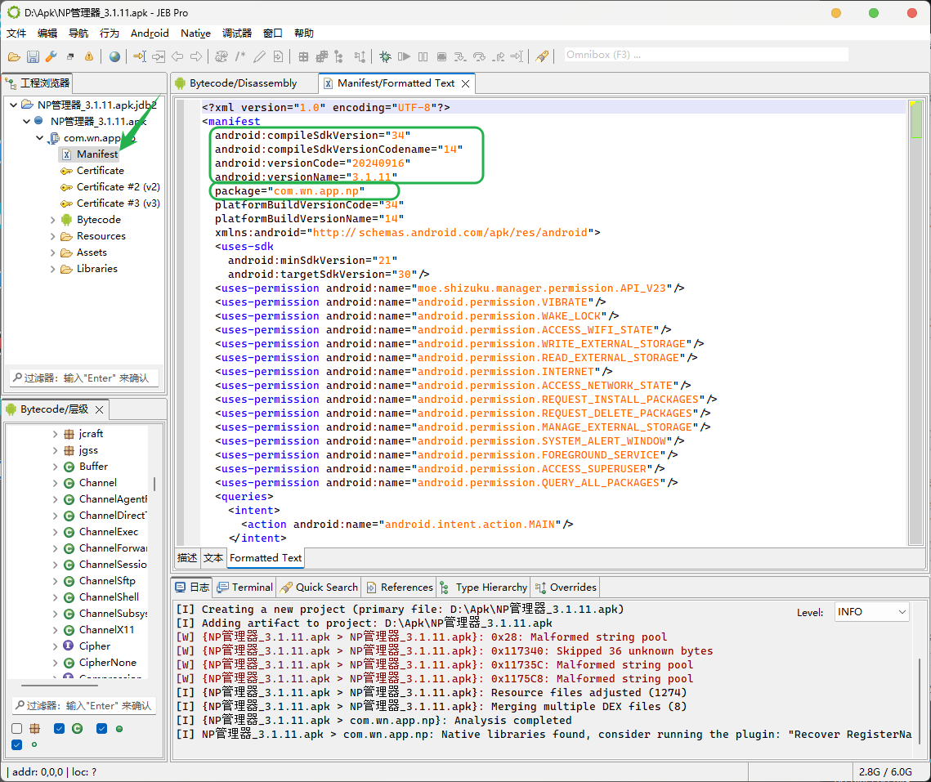931x782 pixels.
Task: Click the rename pencil toolbar icon
Action: 259,56
